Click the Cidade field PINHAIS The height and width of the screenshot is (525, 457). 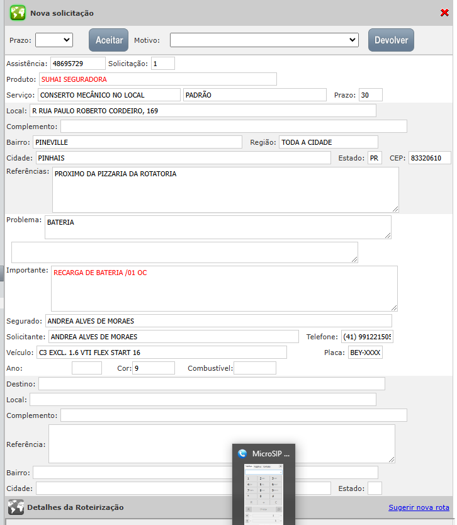pyautogui.click(x=183, y=158)
